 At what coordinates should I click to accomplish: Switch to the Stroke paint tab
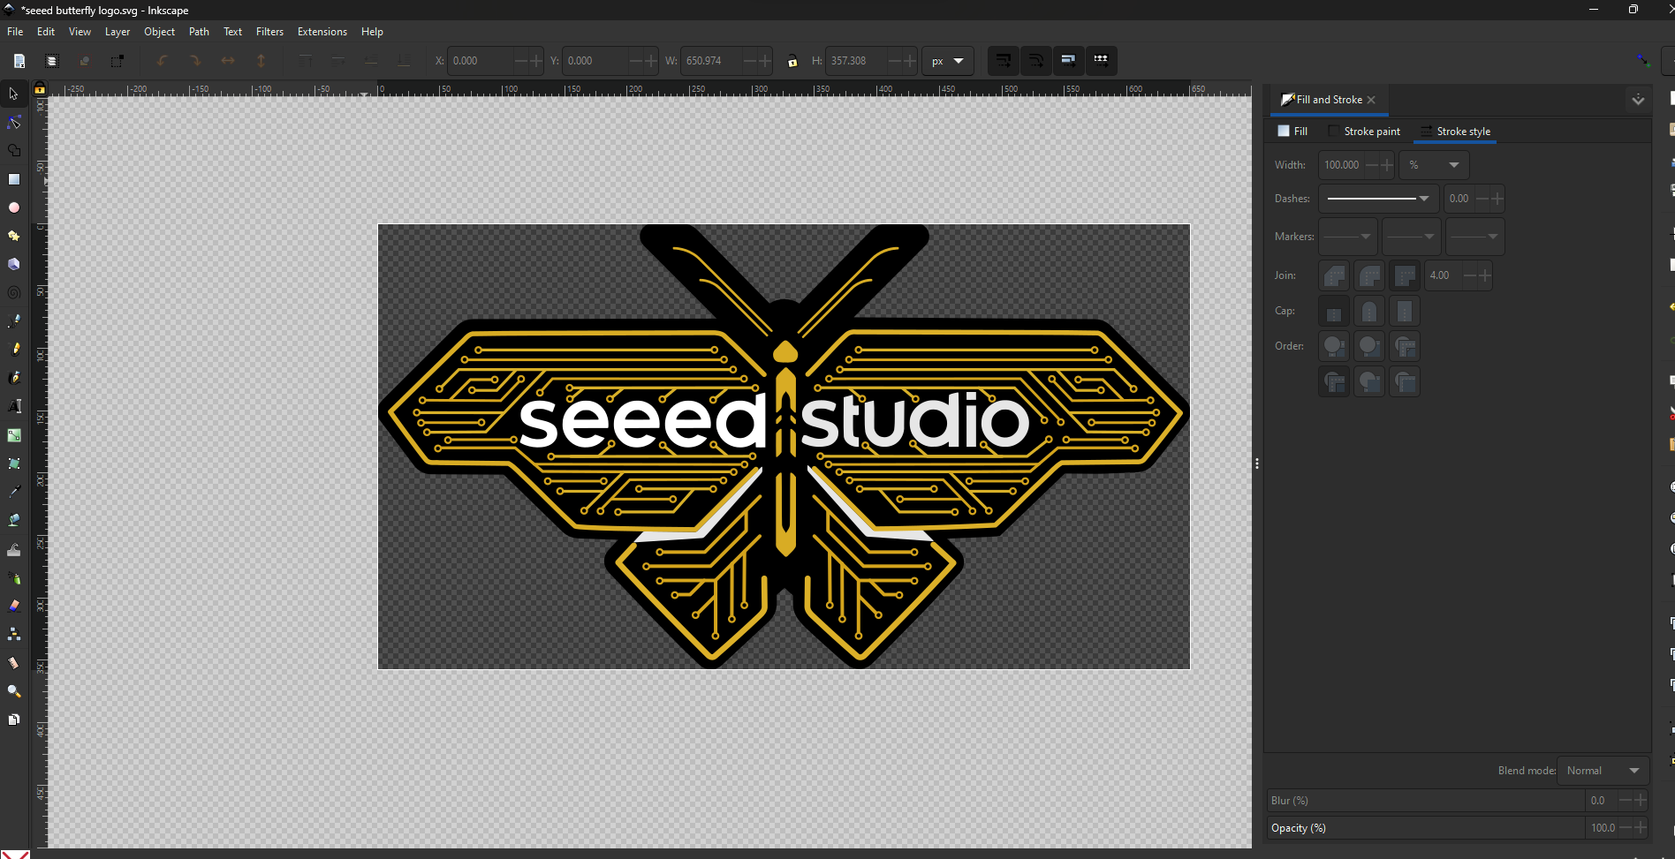click(1365, 132)
